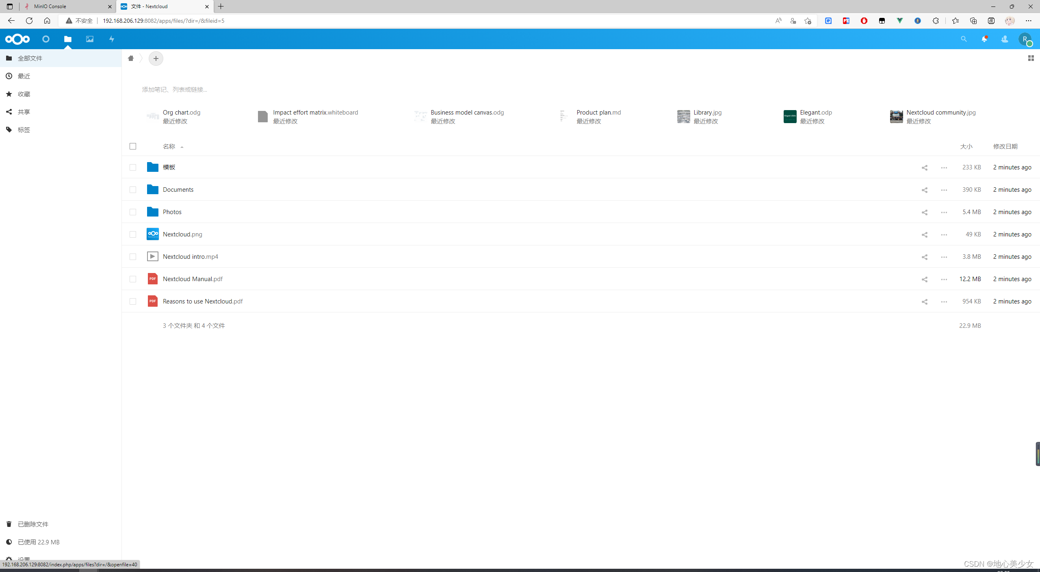Open the Photos app icon in header

tap(90, 39)
